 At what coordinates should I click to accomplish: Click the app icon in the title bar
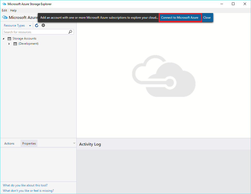[x=4, y=4]
